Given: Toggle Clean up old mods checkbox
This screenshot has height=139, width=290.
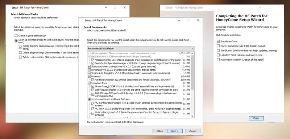Looking at the screenshot, I should [x=16, y=41].
